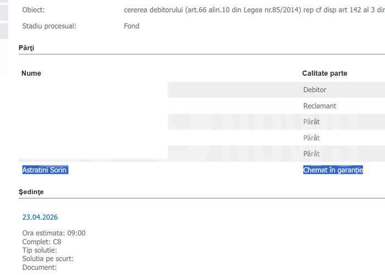
Task: Click the Calitate parte column header
Action: click(324, 73)
